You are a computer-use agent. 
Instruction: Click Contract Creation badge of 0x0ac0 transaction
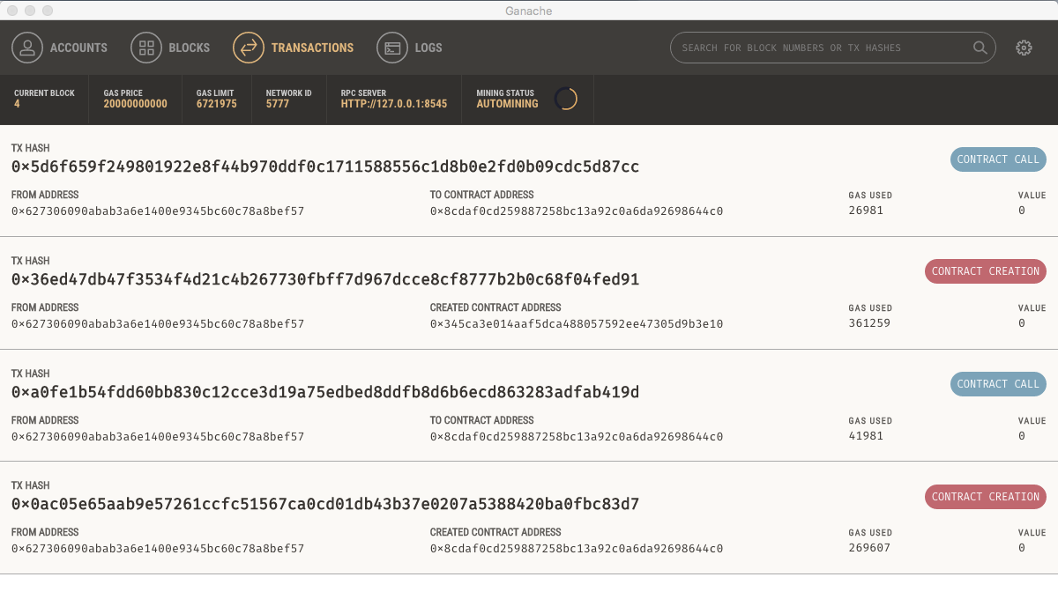[x=986, y=497]
